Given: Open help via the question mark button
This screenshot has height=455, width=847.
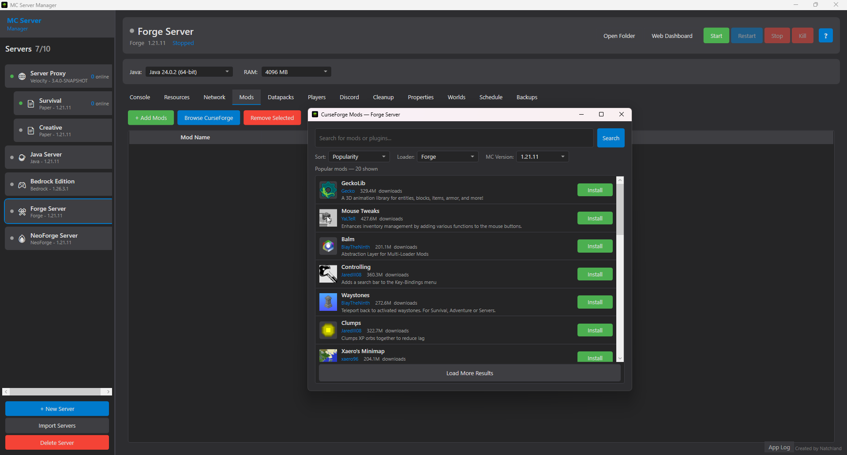Looking at the screenshot, I should [825, 35].
